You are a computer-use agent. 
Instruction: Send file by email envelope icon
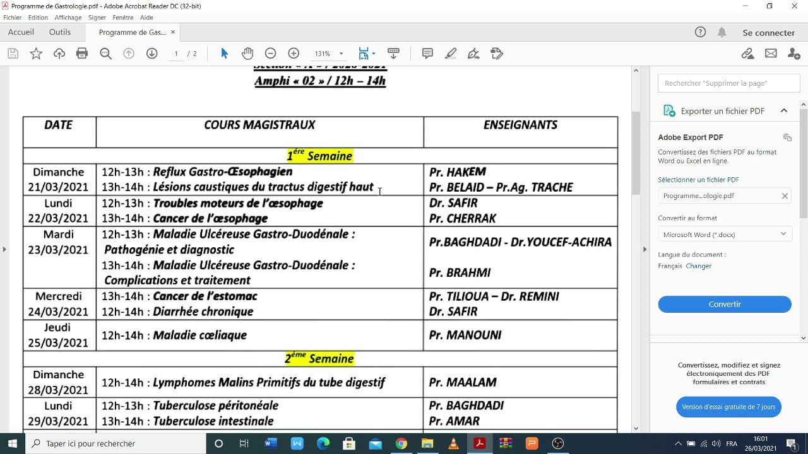[x=771, y=54]
